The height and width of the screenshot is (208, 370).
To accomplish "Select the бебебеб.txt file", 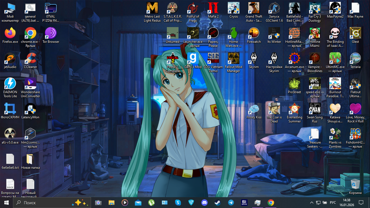I will pyautogui.click(x=10, y=162).
